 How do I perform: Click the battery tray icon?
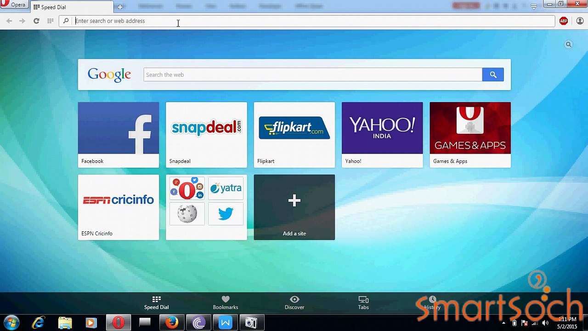(x=514, y=323)
